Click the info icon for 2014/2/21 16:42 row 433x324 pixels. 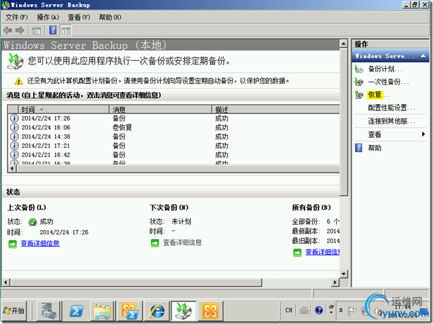point(15,155)
